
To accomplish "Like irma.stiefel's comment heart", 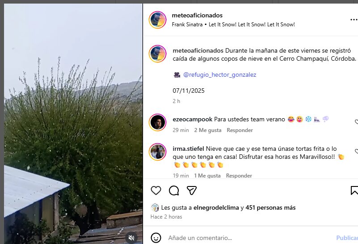I will [356, 151].
